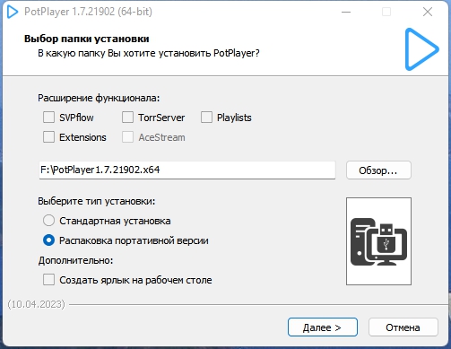Image resolution: width=451 pixels, height=349 pixels.
Task: Click the build date (10.04.2023) label
Action: 36,304
